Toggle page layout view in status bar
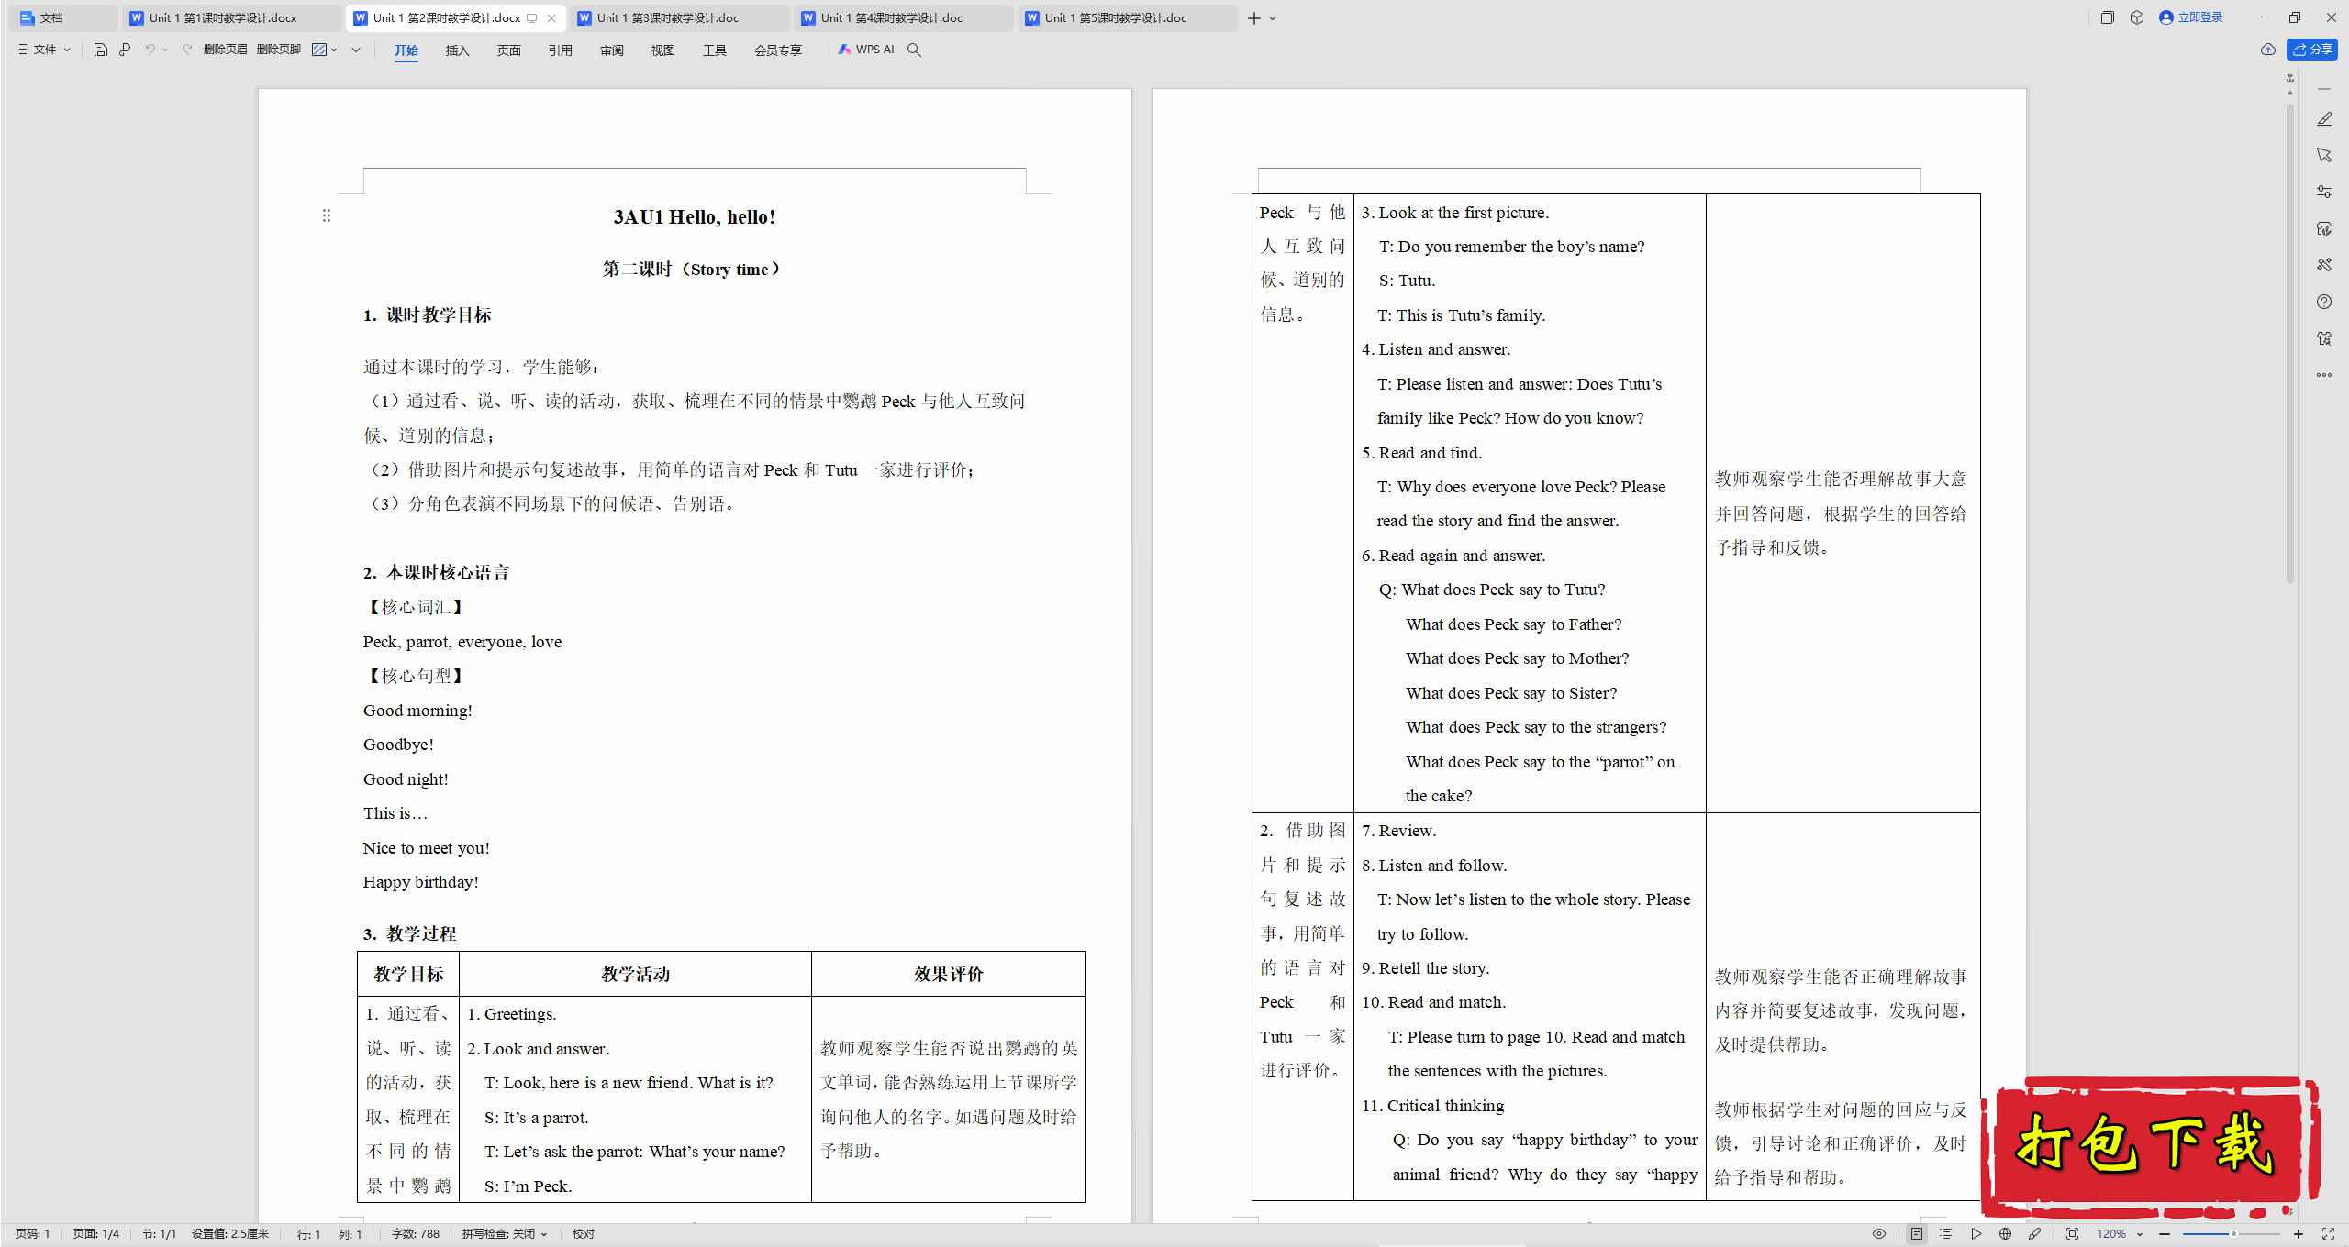 pos(1917,1234)
